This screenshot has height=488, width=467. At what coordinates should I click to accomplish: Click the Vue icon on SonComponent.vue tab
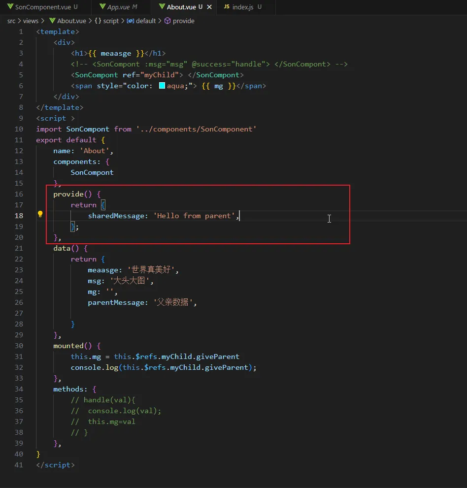pyautogui.click(x=10, y=6)
